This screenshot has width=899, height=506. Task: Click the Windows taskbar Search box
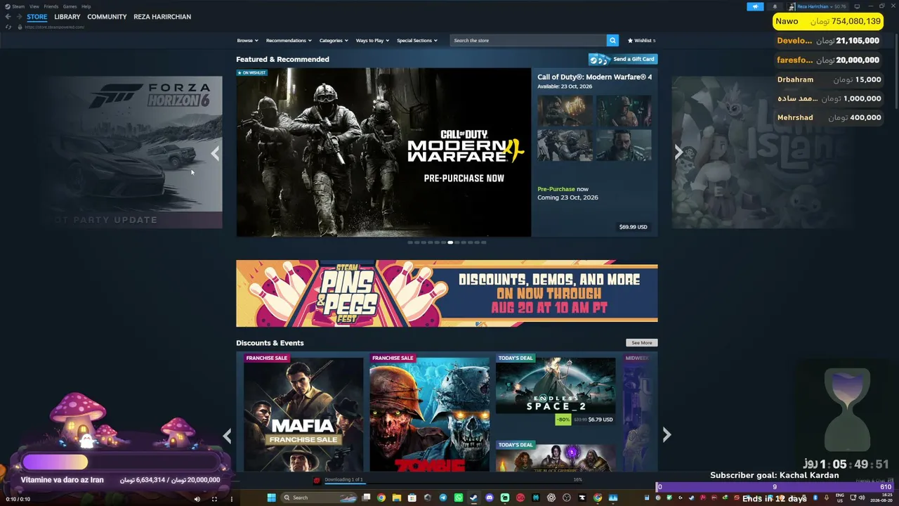[320, 498]
